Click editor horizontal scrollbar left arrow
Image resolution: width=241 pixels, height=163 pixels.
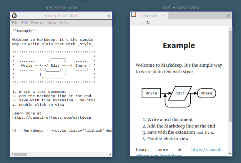tap(12, 155)
